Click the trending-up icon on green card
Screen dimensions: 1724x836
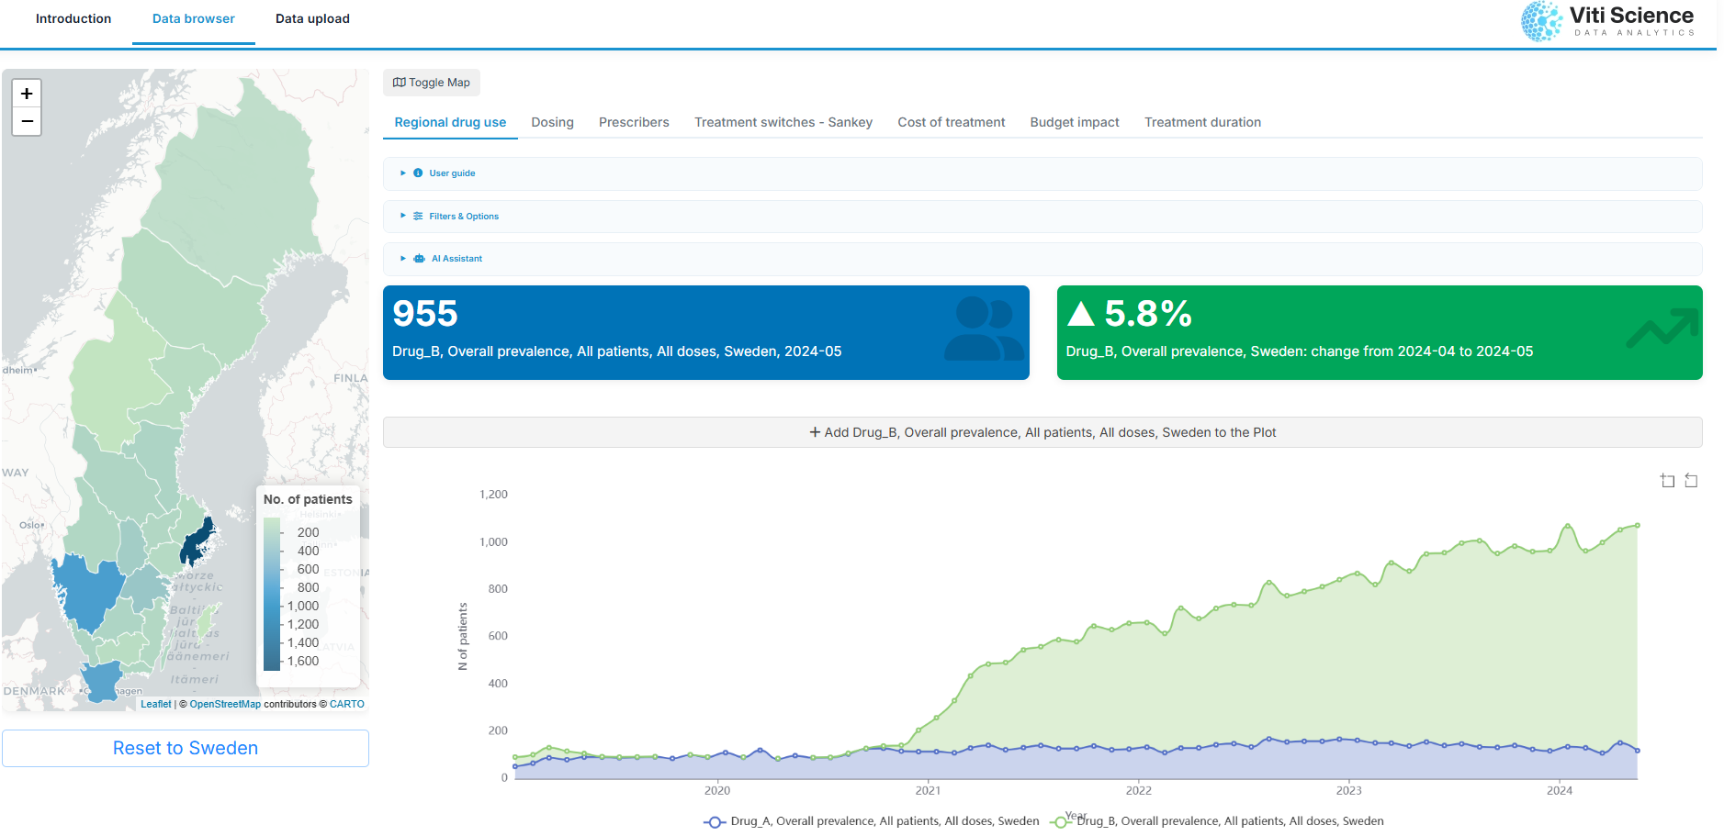click(1662, 329)
